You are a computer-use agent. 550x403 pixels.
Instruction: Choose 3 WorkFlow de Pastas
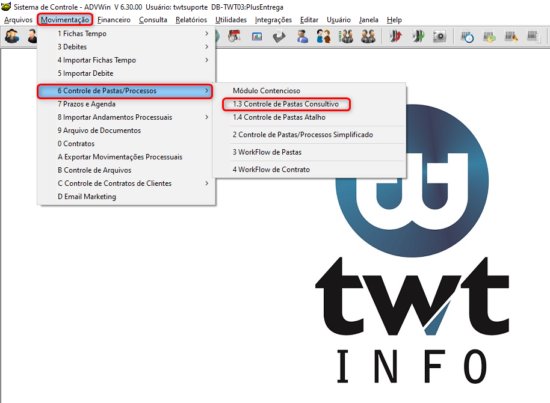[x=309, y=152]
